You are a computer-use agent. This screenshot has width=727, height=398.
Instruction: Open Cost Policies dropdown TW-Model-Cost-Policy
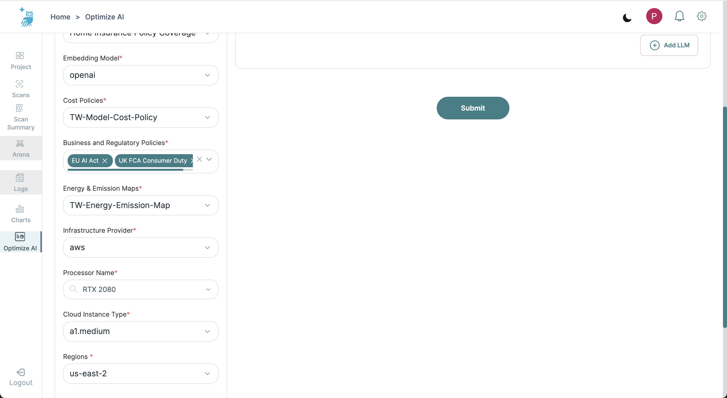(x=141, y=117)
